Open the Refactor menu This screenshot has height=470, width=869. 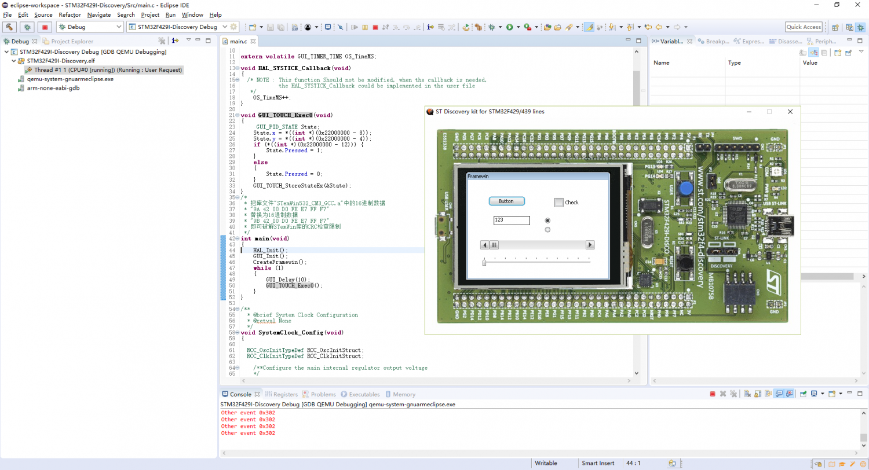pos(70,14)
